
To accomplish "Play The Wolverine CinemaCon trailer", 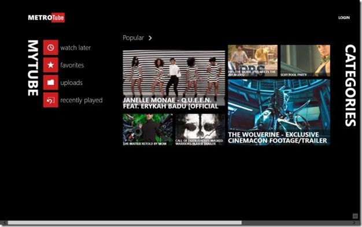I will [x=279, y=112].
